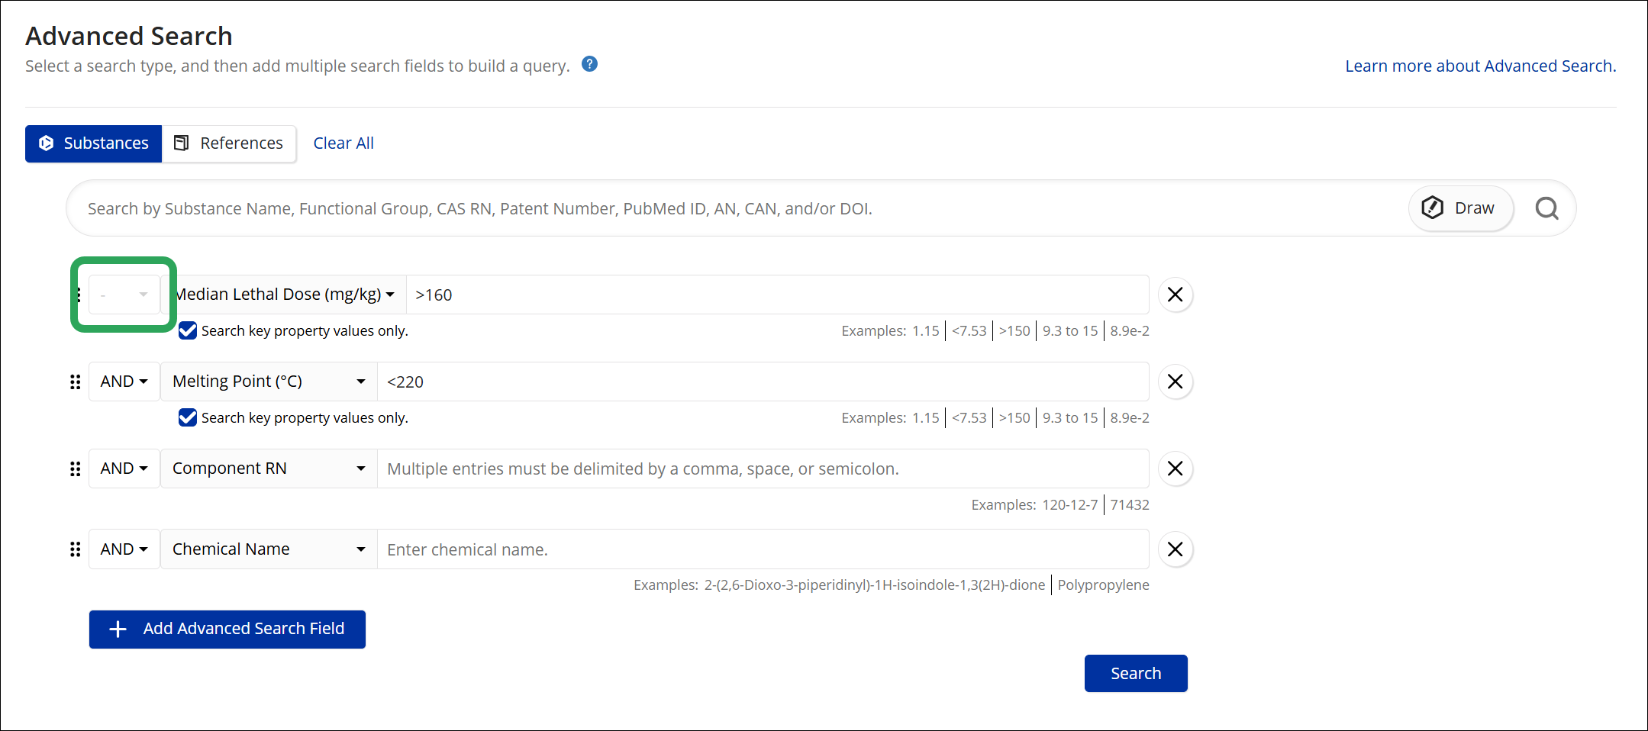Image resolution: width=1648 pixels, height=731 pixels.
Task: Toggle key property checkbox under Melting Point
Action: tap(188, 417)
